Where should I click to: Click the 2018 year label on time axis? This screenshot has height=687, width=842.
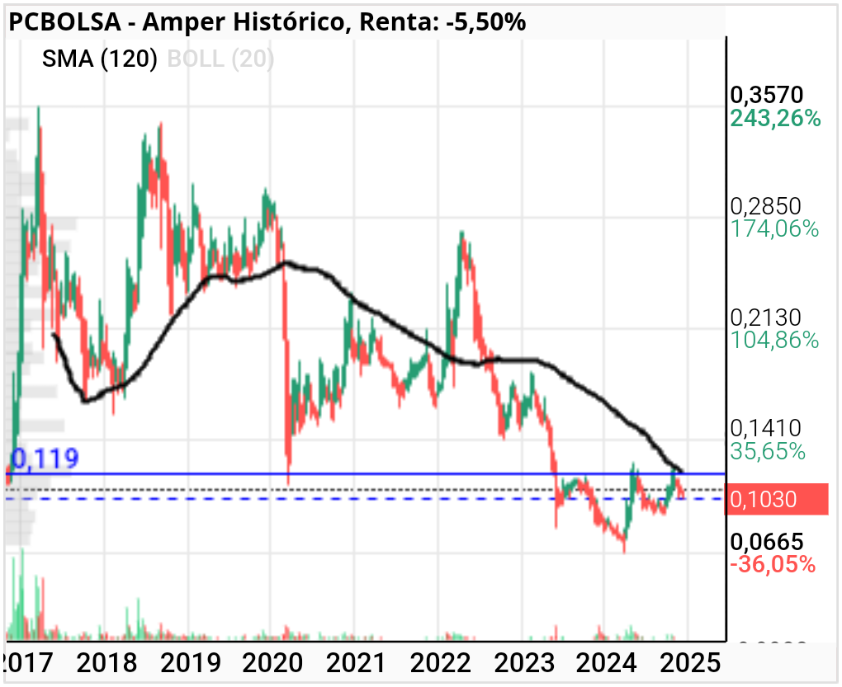(x=106, y=663)
